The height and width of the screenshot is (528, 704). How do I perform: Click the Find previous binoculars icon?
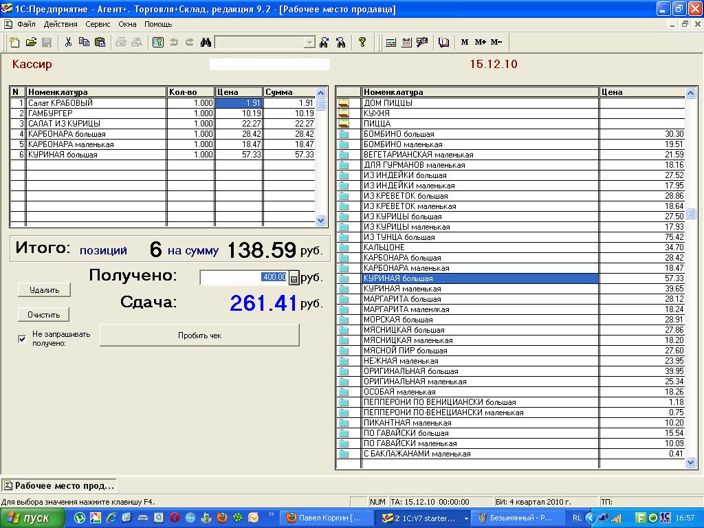pos(341,42)
